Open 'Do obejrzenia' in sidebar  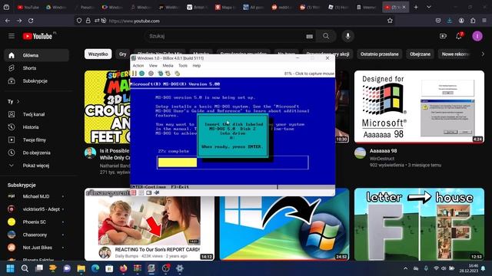pos(36,153)
